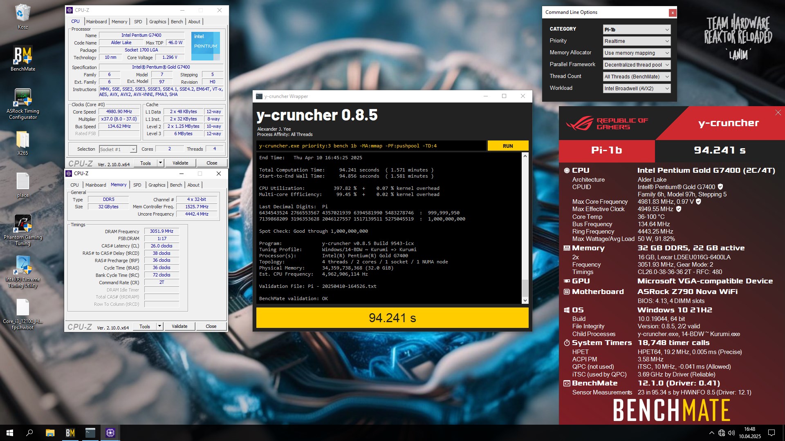Open the Core_i3_12100 hwbot file icon
This screenshot has width=785, height=441.
22,314
